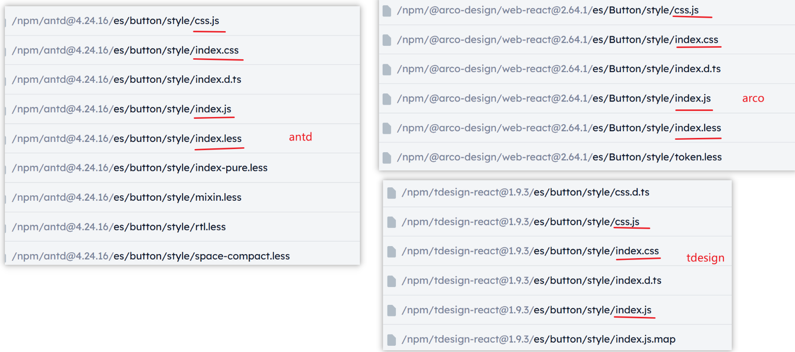795x352 pixels.
Task: Click file icon beside tdesign-react button/style/index.js.map
Action: tap(391, 340)
